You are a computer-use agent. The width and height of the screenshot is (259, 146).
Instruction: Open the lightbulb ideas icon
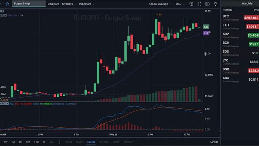coord(215,4)
